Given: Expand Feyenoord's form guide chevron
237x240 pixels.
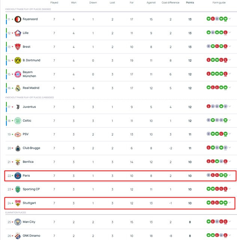Looking at the screenshot, I should pyautogui.click(x=230, y=19).
